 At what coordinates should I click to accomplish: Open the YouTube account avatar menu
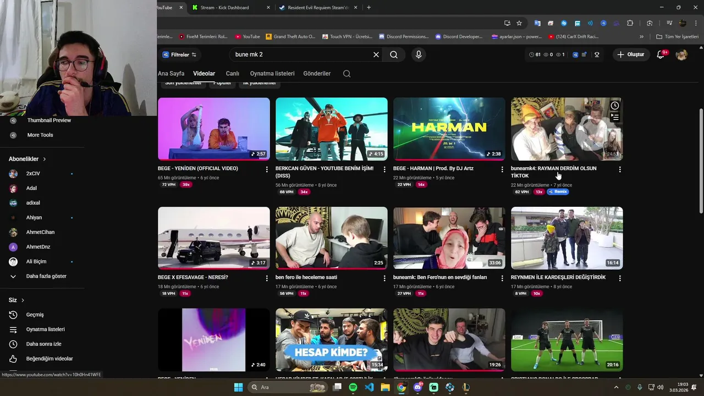click(681, 55)
